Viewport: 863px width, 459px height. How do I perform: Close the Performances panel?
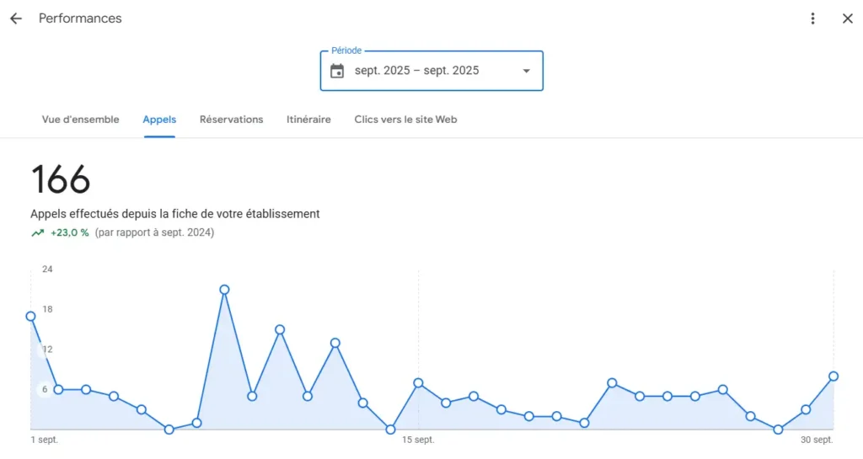click(x=847, y=19)
